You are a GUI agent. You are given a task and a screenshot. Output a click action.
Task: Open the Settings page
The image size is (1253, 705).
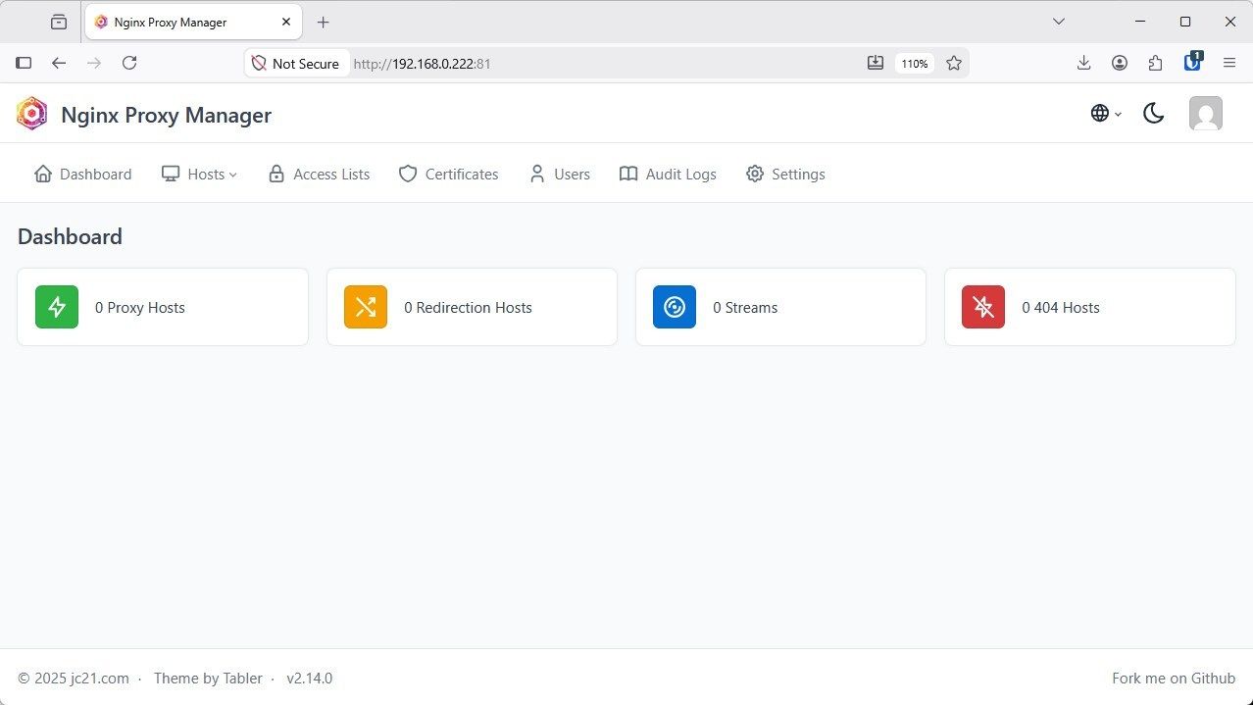[785, 174]
